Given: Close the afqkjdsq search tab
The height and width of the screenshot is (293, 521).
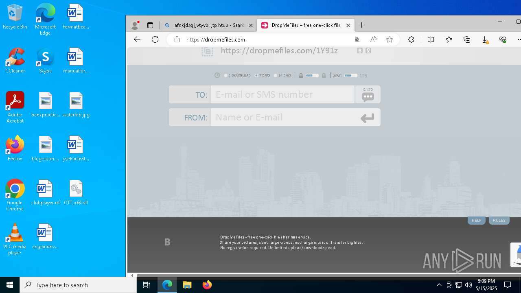Looking at the screenshot, I should pyautogui.click(x=251, y=25).
